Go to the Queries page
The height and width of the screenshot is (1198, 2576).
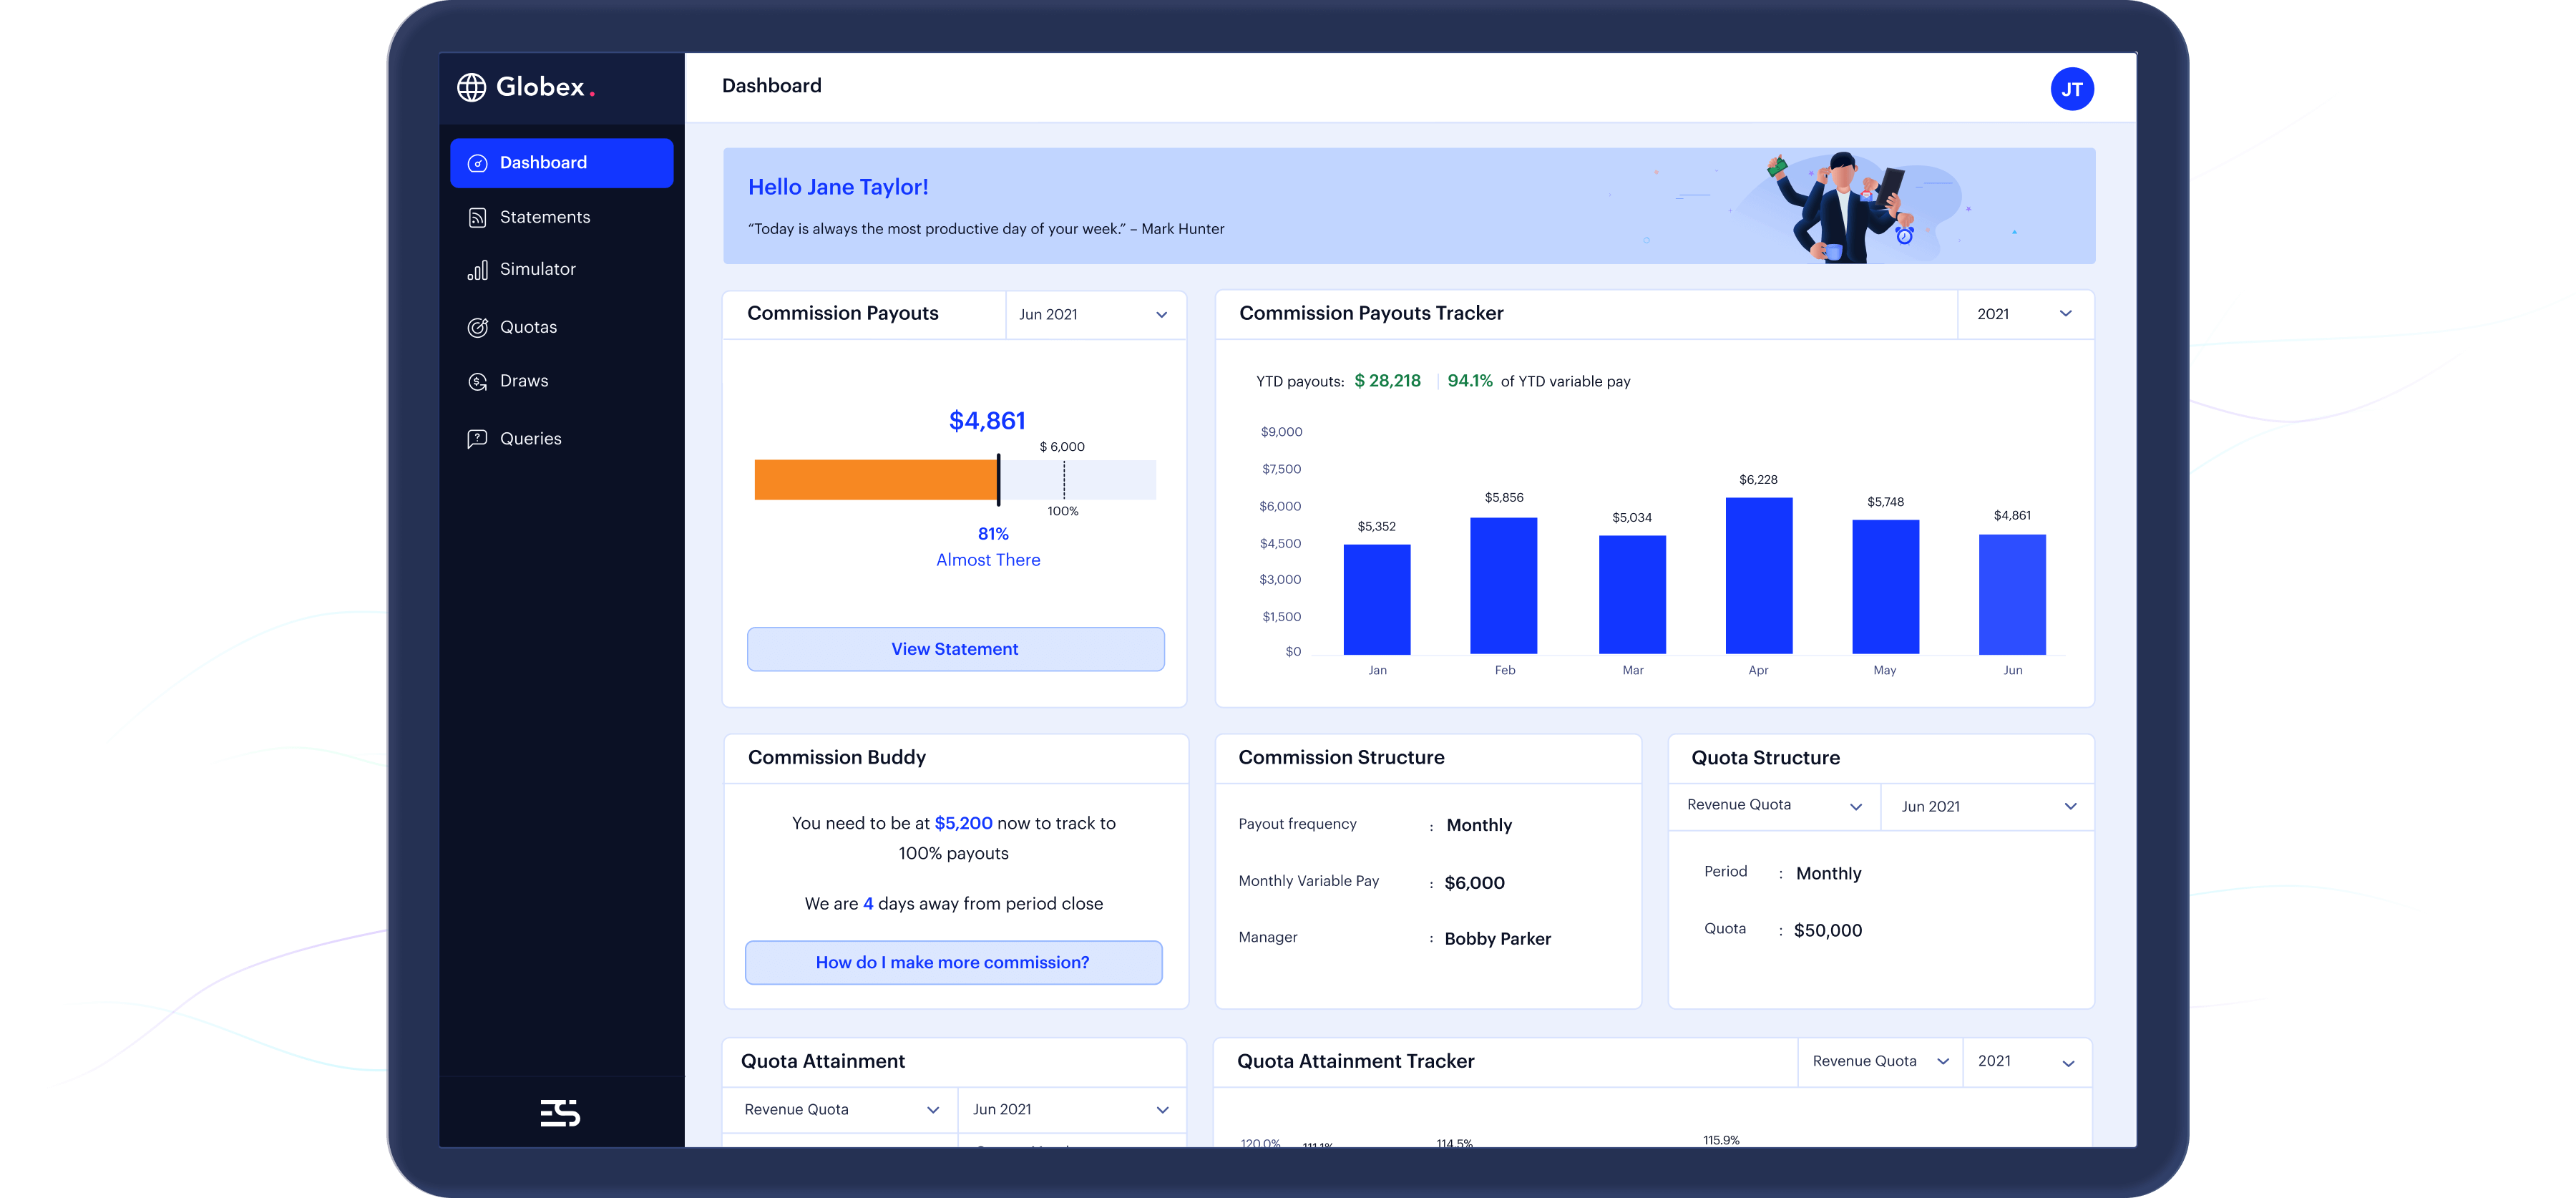(x=562, y=439)
